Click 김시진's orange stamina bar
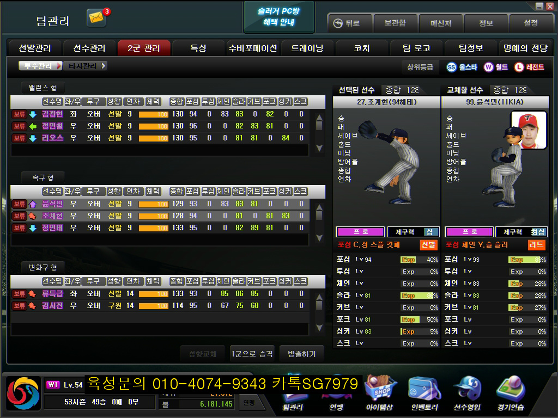Viewport: 558px width, 418px height. [153, 306]
